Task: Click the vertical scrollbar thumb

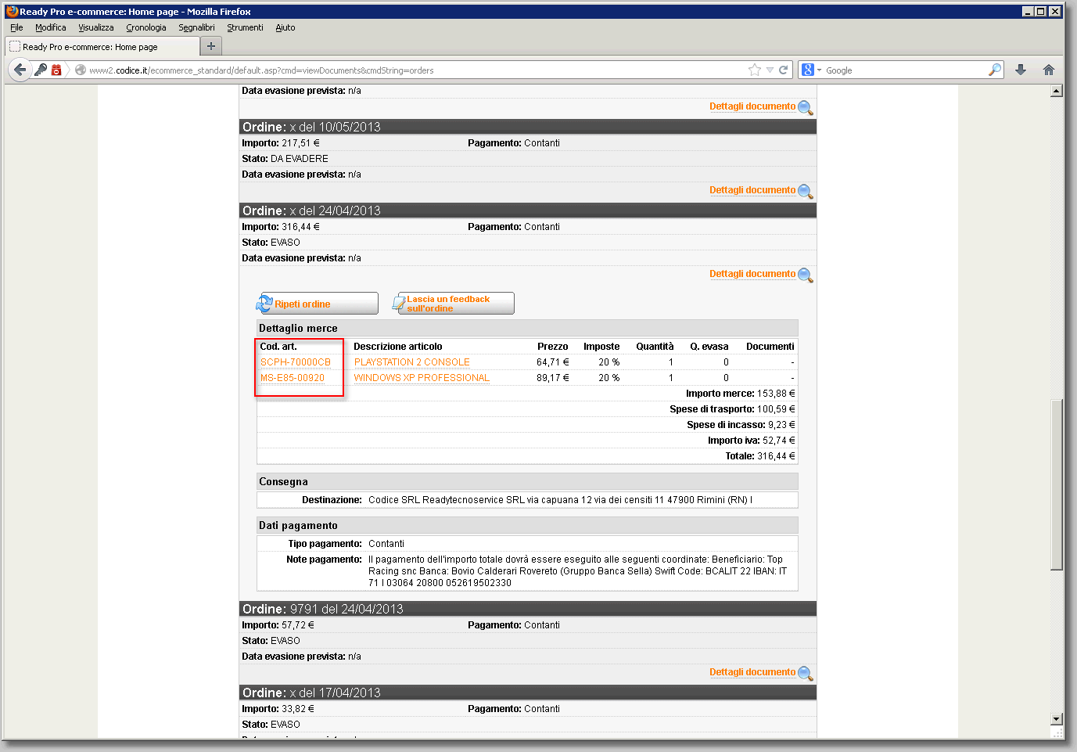Action: point(1057,484)
